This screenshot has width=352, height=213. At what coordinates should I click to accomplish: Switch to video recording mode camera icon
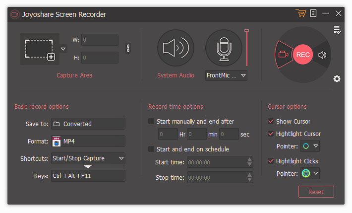[x=283, y=55]
